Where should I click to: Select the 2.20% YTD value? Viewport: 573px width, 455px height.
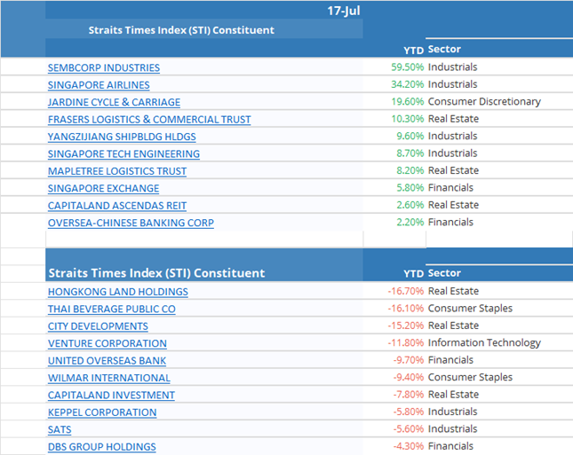[x=410, y=223]
